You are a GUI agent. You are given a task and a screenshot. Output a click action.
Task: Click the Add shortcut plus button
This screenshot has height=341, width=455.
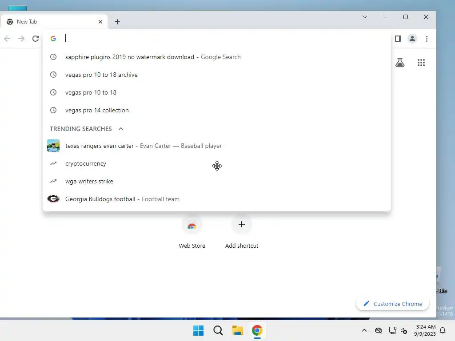(241, 224)
